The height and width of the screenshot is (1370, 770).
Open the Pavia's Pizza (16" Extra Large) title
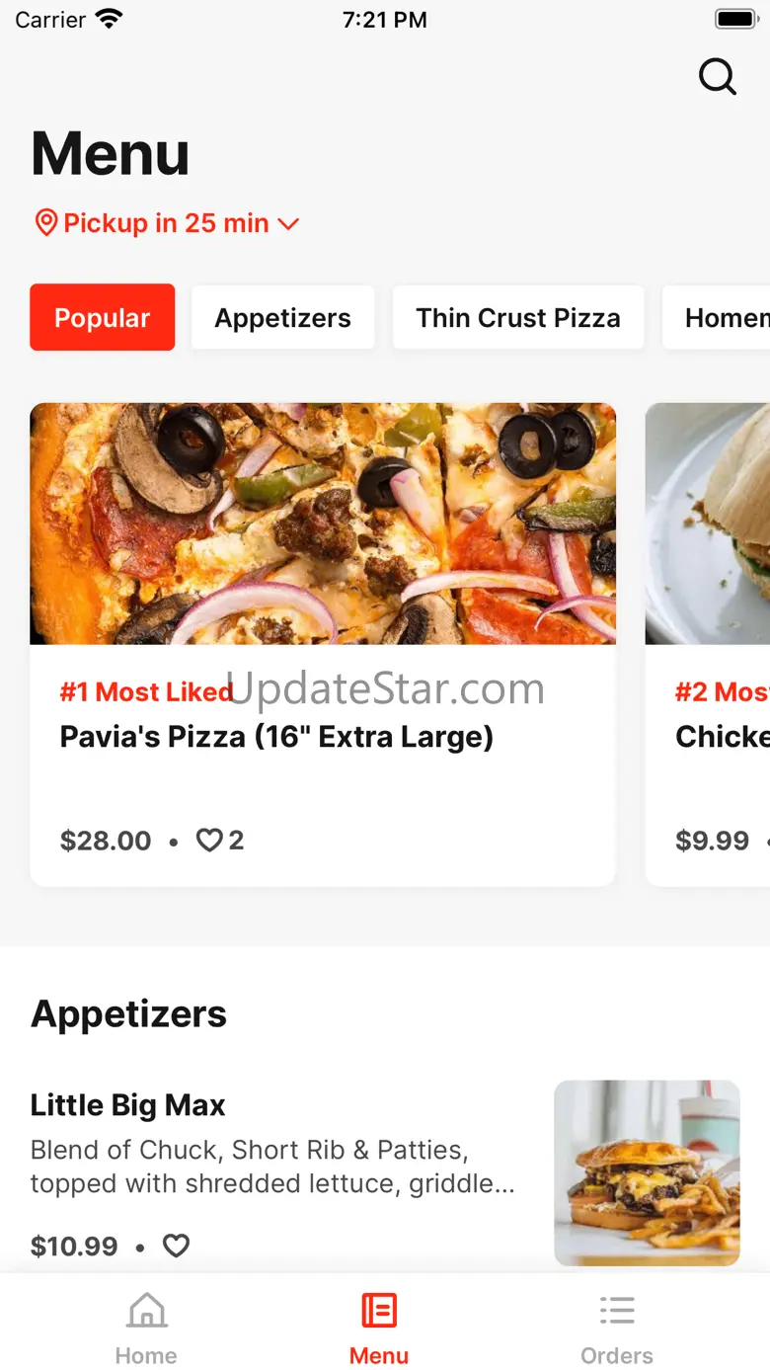coord(276,737)
